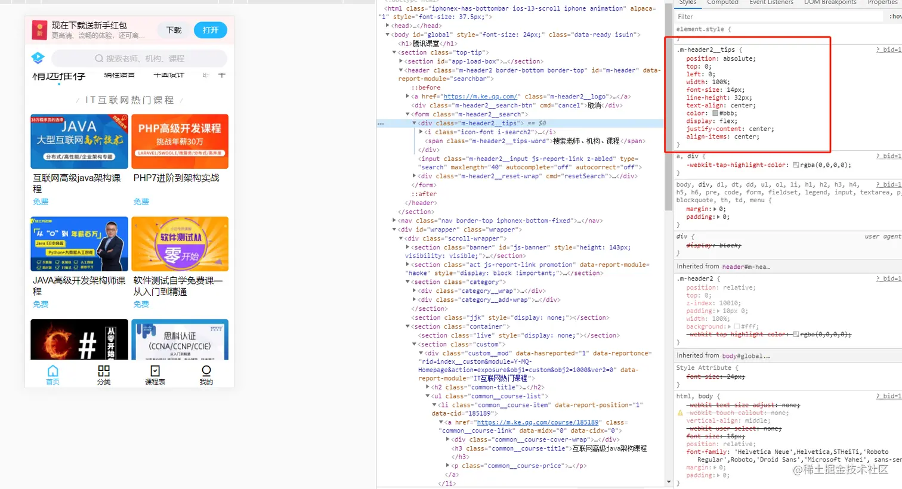Follow the https://m.ke.qq.com/ link in the DOM tree
The width and height of the screenshot is (902, 489).
pos(480,97)
